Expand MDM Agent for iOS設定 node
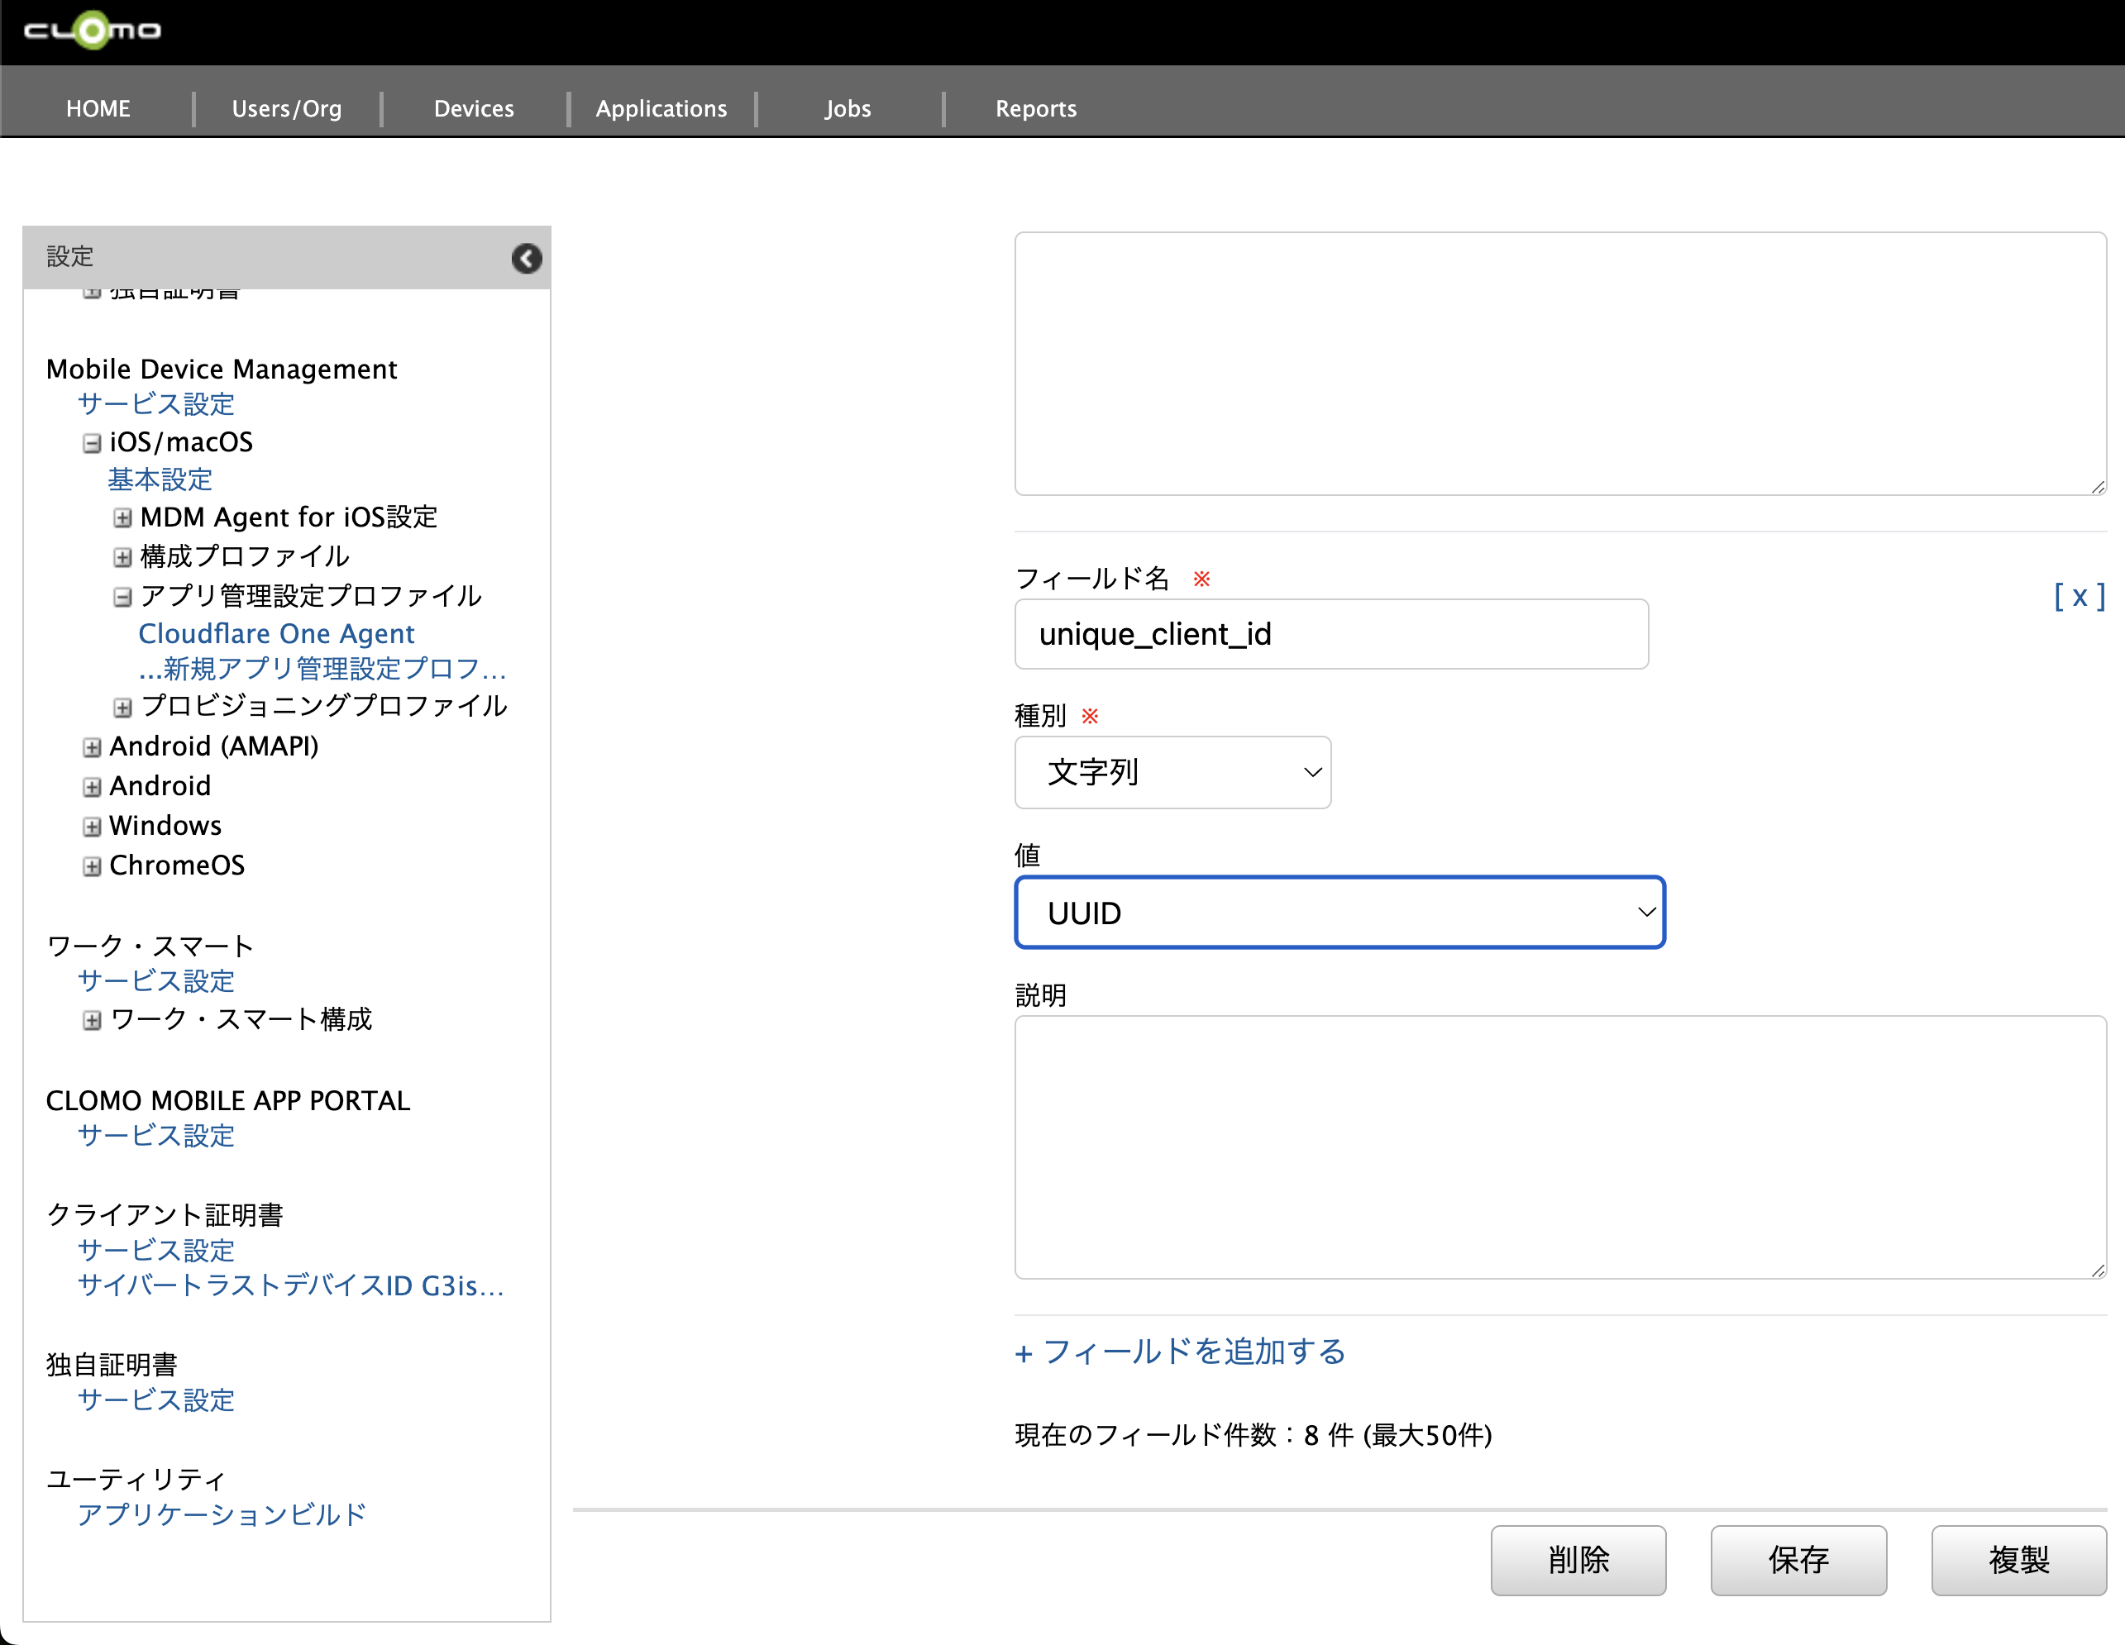2125x1645 pixels. point(122,517)
